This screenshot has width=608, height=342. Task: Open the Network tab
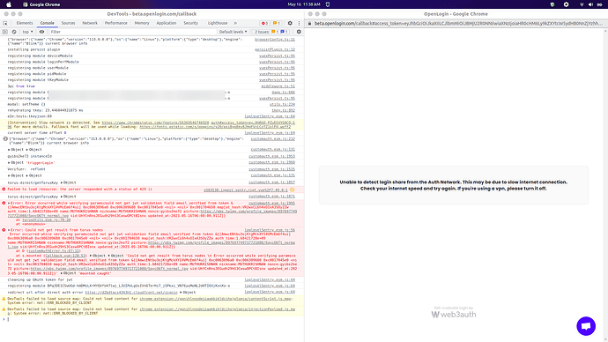coord(90,23)
